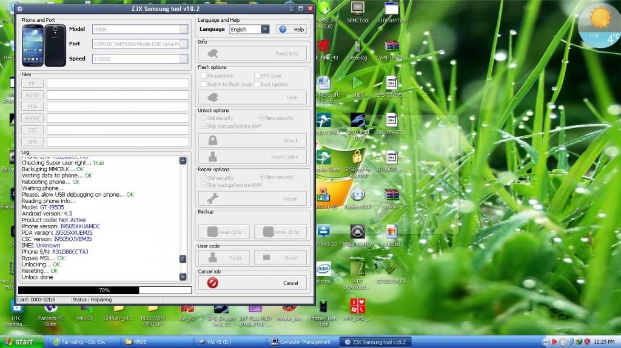The height and width of the screenshot is (348, 621).
Task: Open the shell desktop icon
Action: pyautogui.click(x=357, y=87)
